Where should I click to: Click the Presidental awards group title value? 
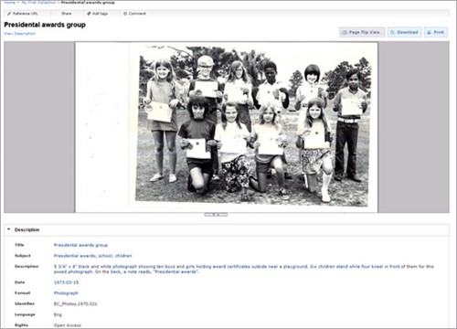pos(80,245)
